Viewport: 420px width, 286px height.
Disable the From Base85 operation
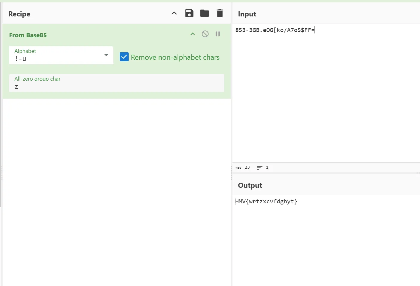(205, 34)
